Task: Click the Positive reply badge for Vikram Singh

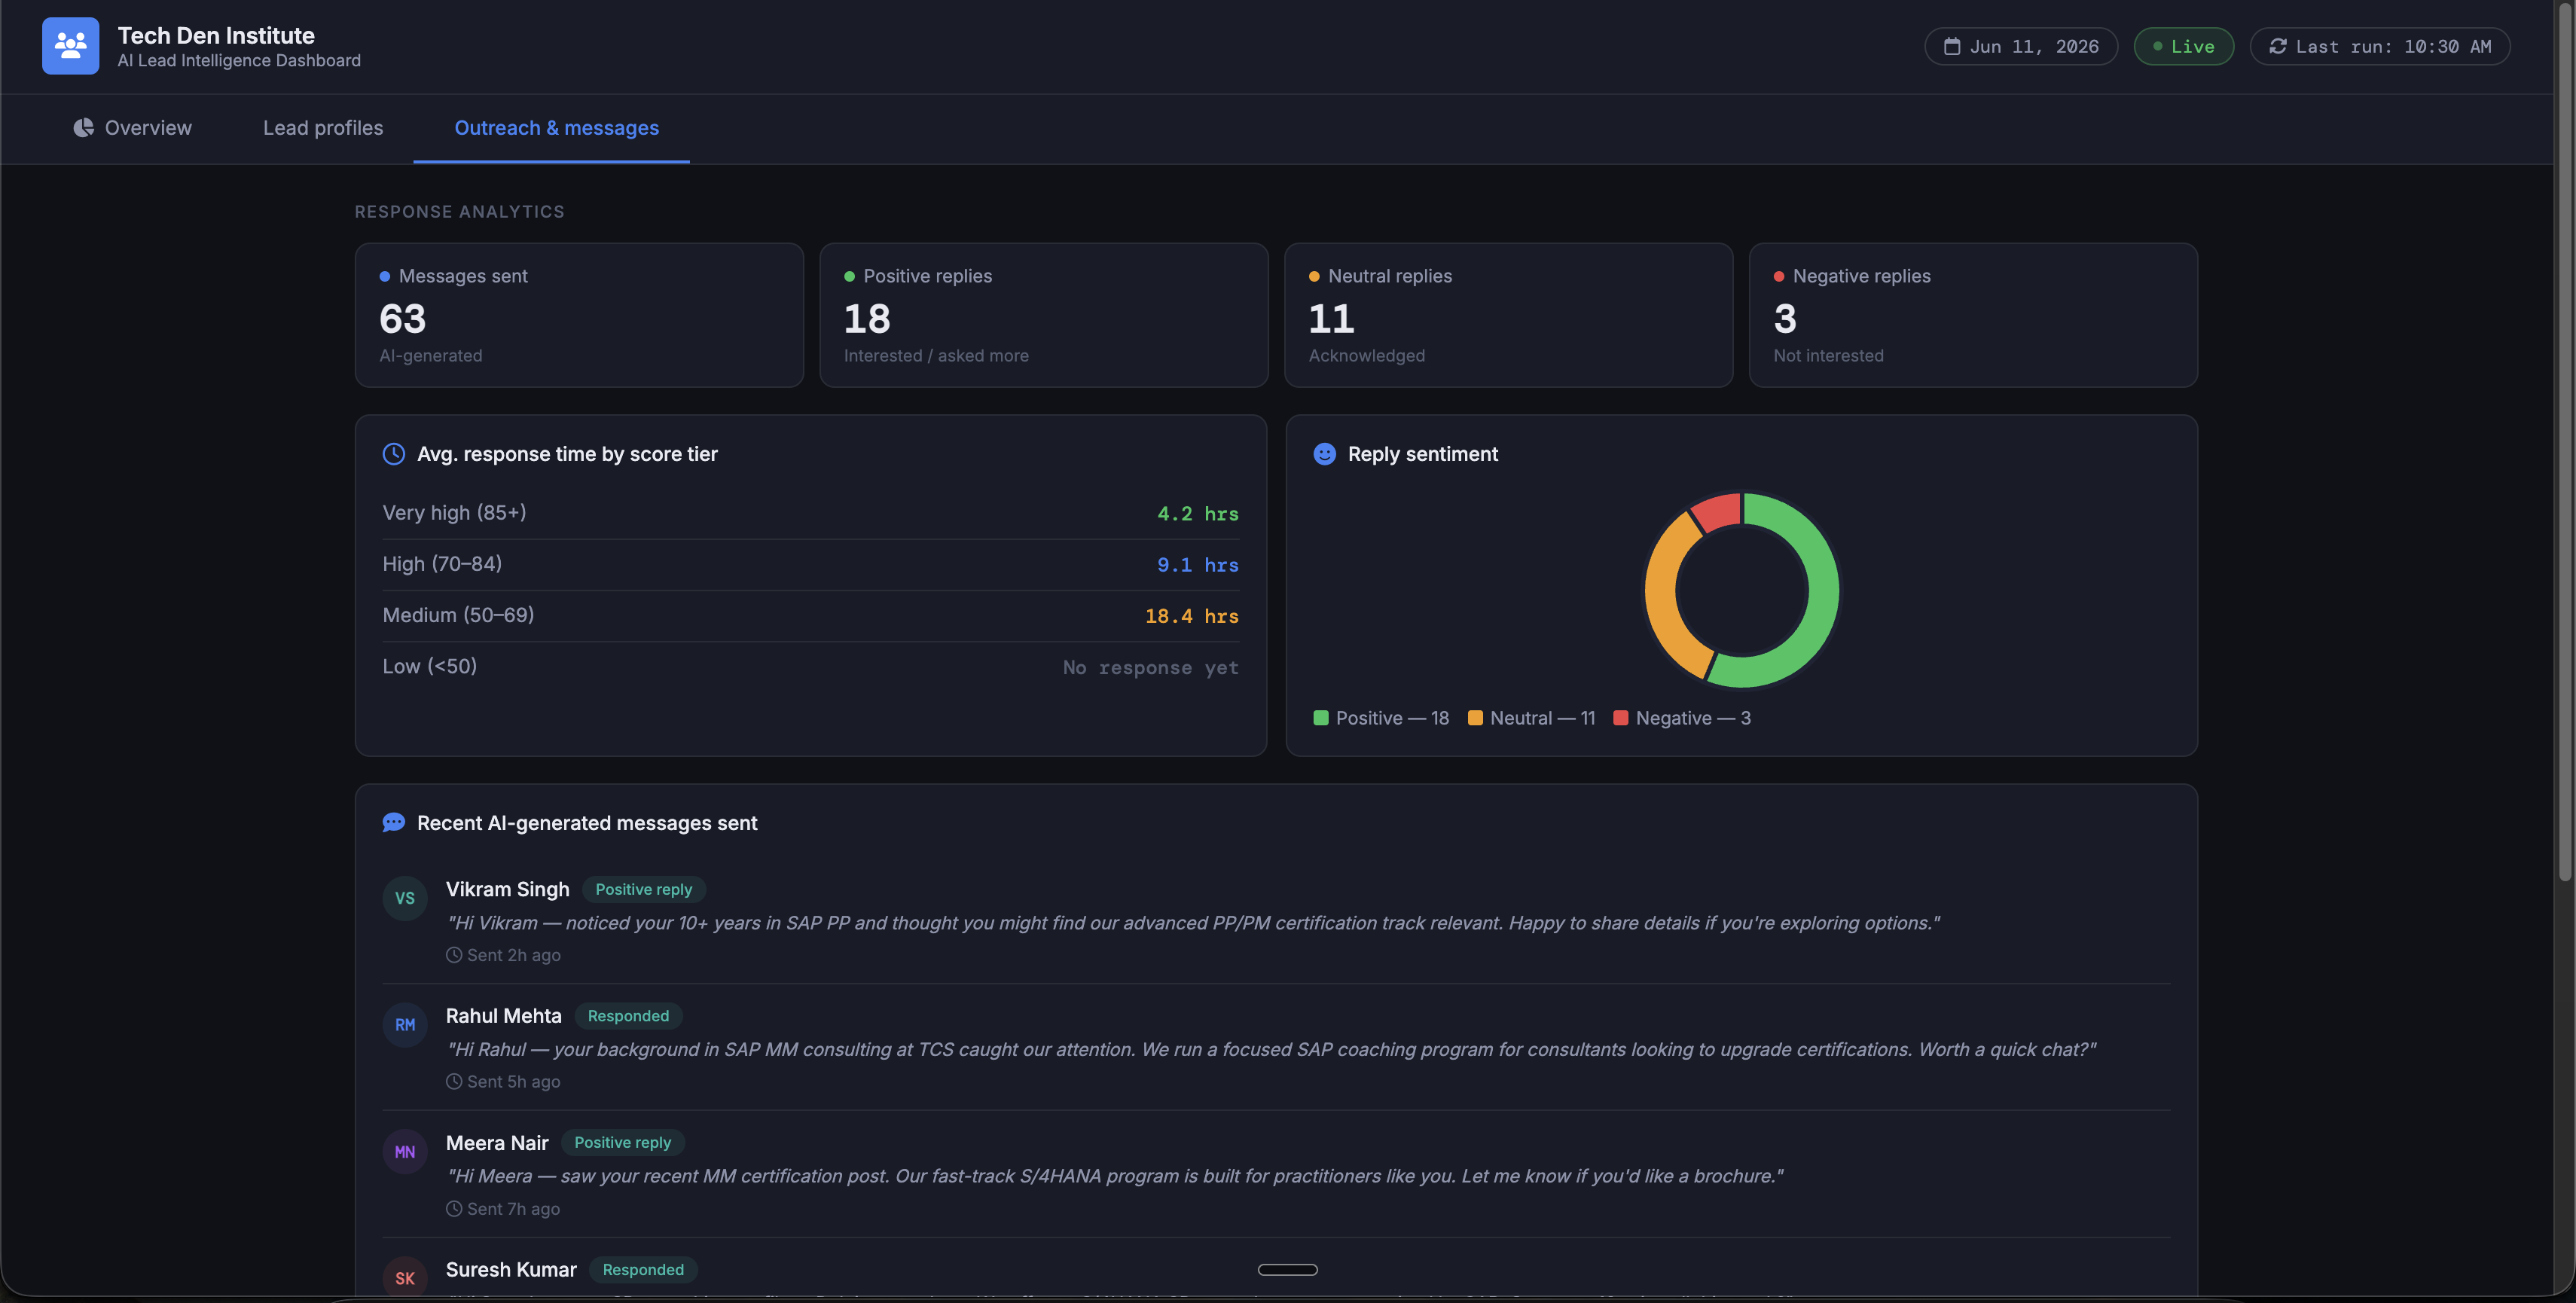Action: pos(643,890)
